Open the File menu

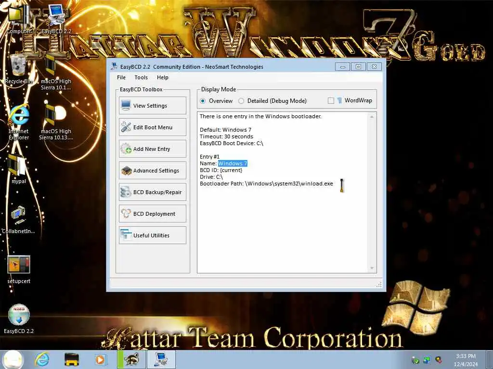pyautogui.click(x=121, y=77)
